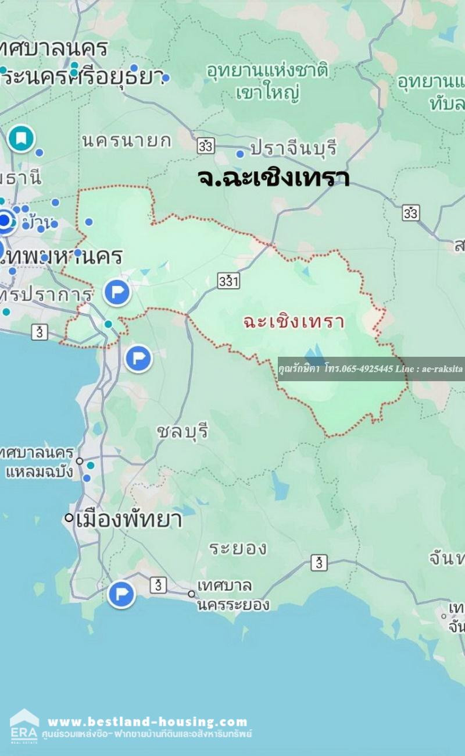Click the ชลบุรี province label

click(x=183, y=432)
